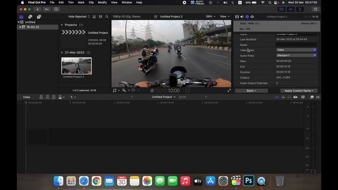Open the Select tool arrow dropdown
338x190 pixels.
73,97
